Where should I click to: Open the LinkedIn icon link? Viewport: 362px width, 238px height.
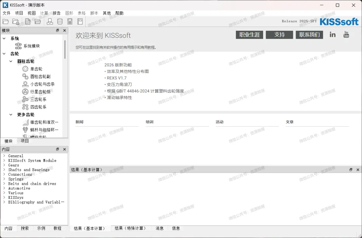[x=333, y=34]
